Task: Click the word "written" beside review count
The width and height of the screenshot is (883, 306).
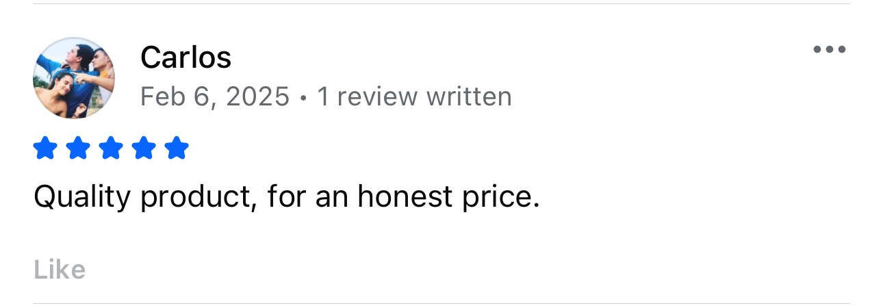Action: coord(469,97)
